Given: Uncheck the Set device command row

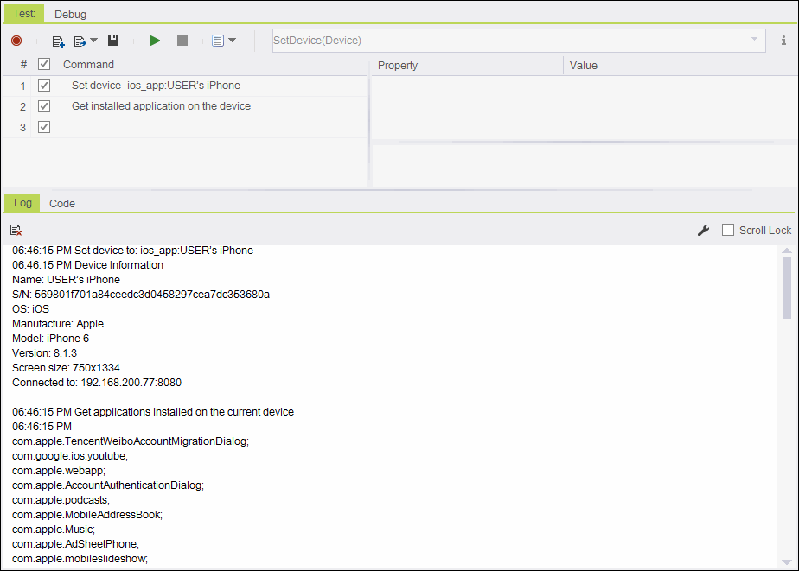Looking at the screenshot, I should pyautogui.click(x=44, y=86).
